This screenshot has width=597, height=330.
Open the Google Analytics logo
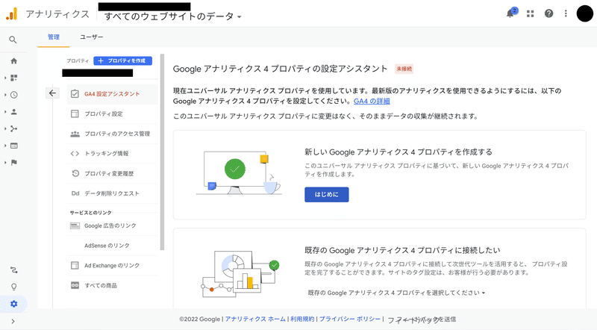[11, 13]
